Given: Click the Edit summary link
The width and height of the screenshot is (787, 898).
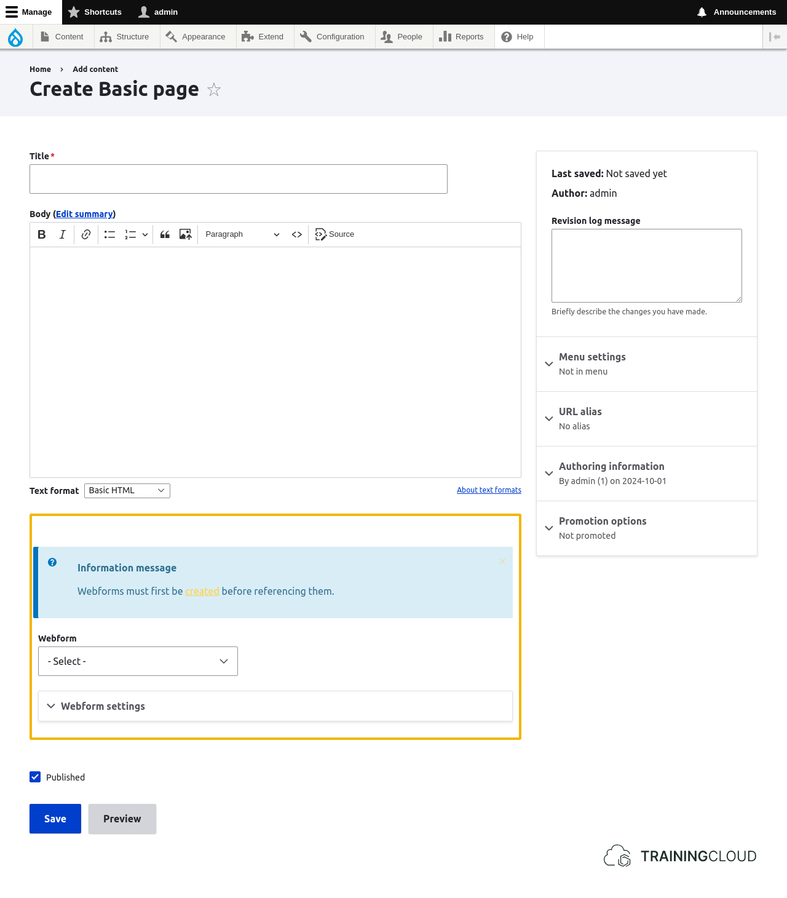Looking at the screenshot, I should [x=84, y=214].
